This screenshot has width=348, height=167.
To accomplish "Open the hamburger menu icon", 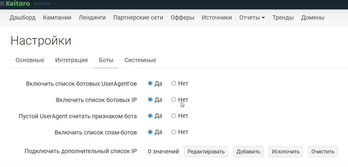I will (2, 4).
